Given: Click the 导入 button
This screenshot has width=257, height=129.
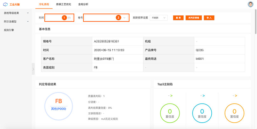Looking at the screenshot, I should pos(209,18).
